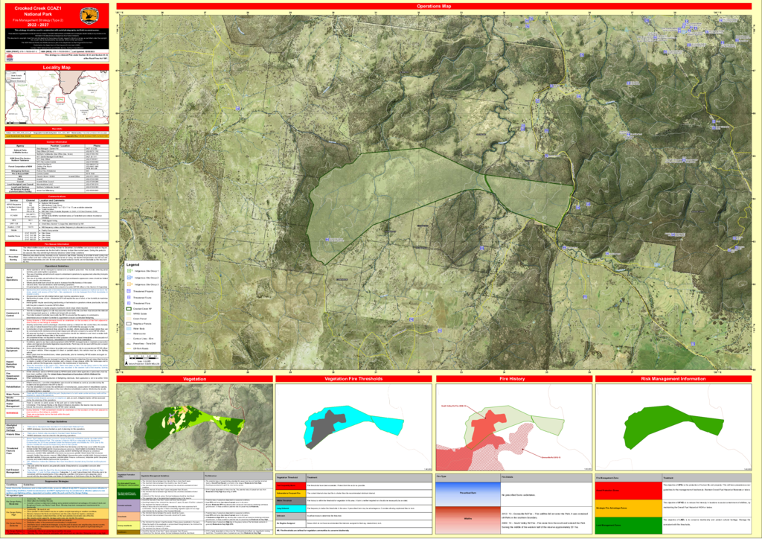Click the red Wildfire fire type swatch
Viewport: 762px width, 539px height.
pos(469,519)
